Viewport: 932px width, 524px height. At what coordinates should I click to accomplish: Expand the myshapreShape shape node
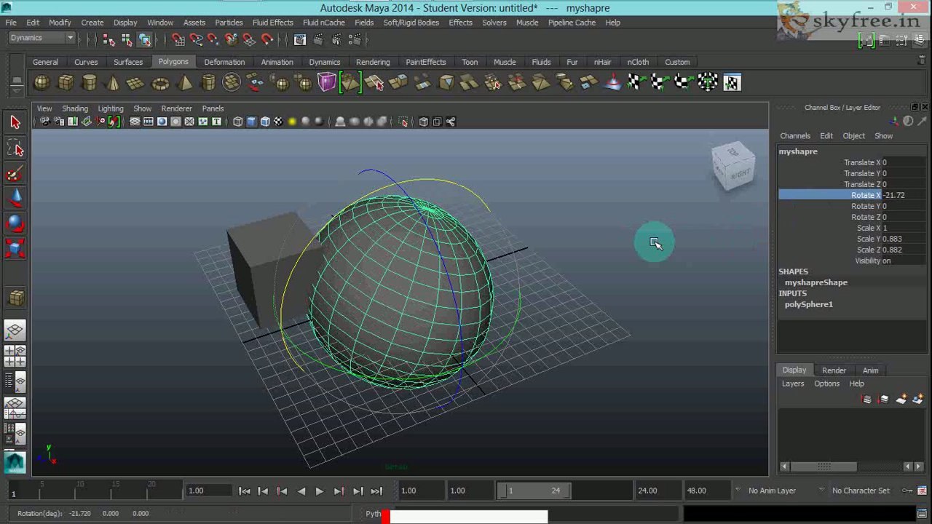click(816, 282)
